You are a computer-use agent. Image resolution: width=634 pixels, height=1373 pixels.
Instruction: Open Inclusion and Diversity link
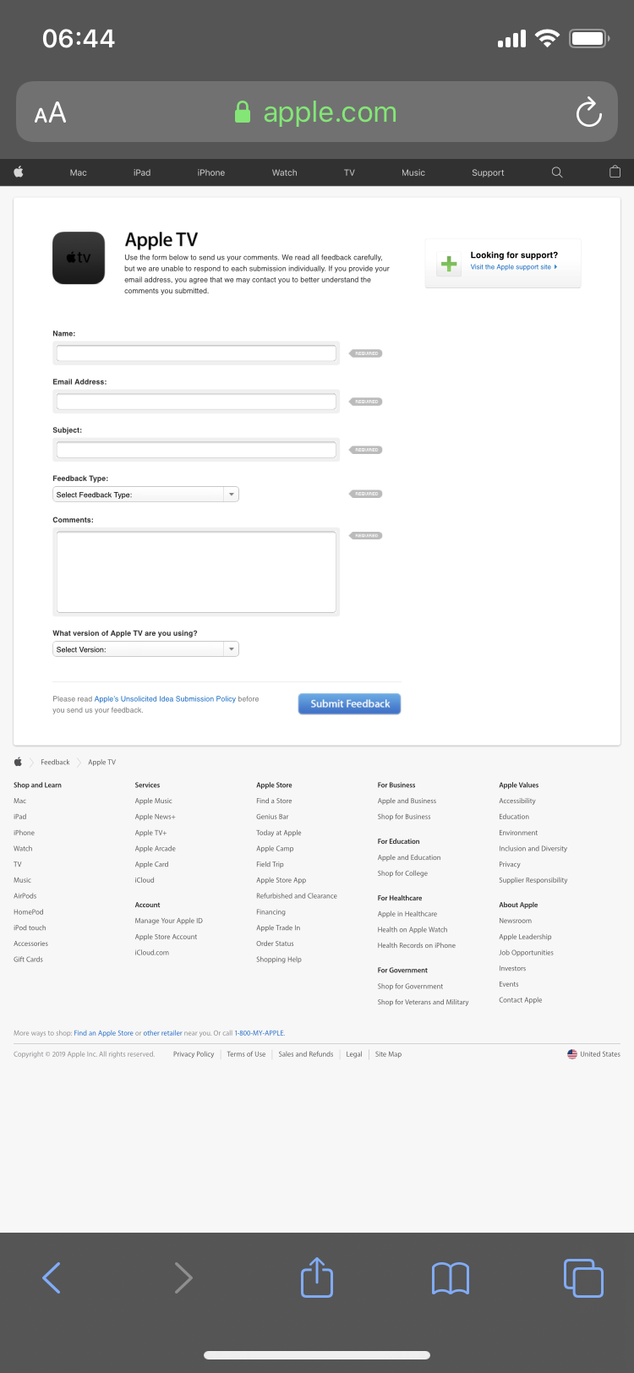[x=533, y=849]
